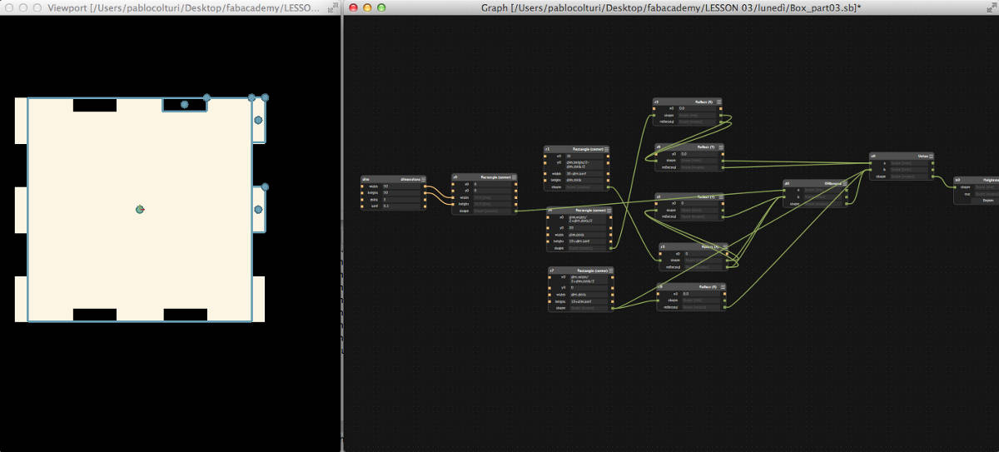Select the handle inside the top notch rectangle
This screenshot has width=999, height=452.
[185, 105]
